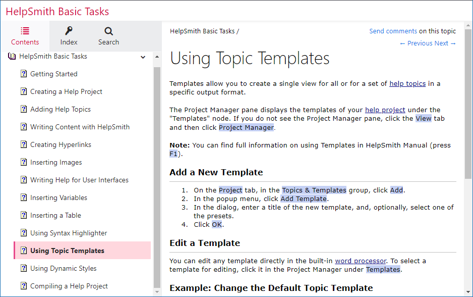Viewport: 473px width, 297px height.
Task: Switch to the Index tab
Action: (x=69, y=36)
